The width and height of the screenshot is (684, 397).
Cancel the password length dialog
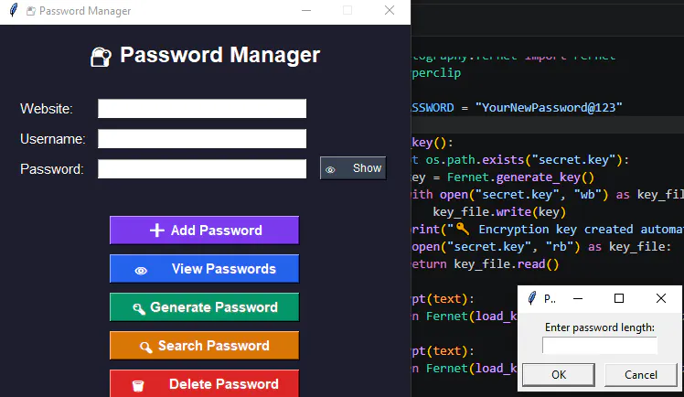[640, 375]
